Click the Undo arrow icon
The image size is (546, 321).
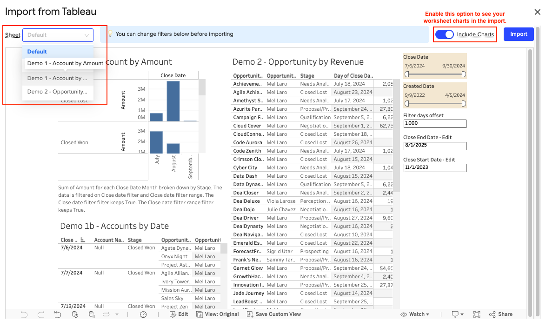(24, 314)
